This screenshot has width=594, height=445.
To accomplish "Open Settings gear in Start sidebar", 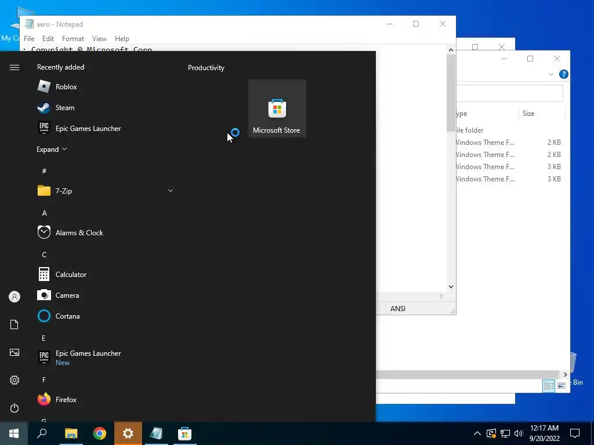I will tap(15, 380).
